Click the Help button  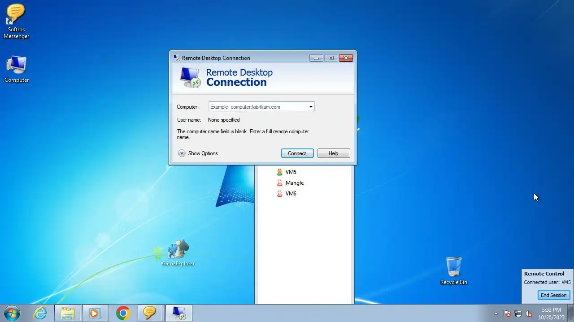(x=334, y=153)
